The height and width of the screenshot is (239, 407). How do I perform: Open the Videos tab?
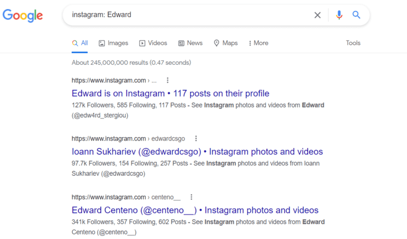pyautogui.click(x=153, y=43)
